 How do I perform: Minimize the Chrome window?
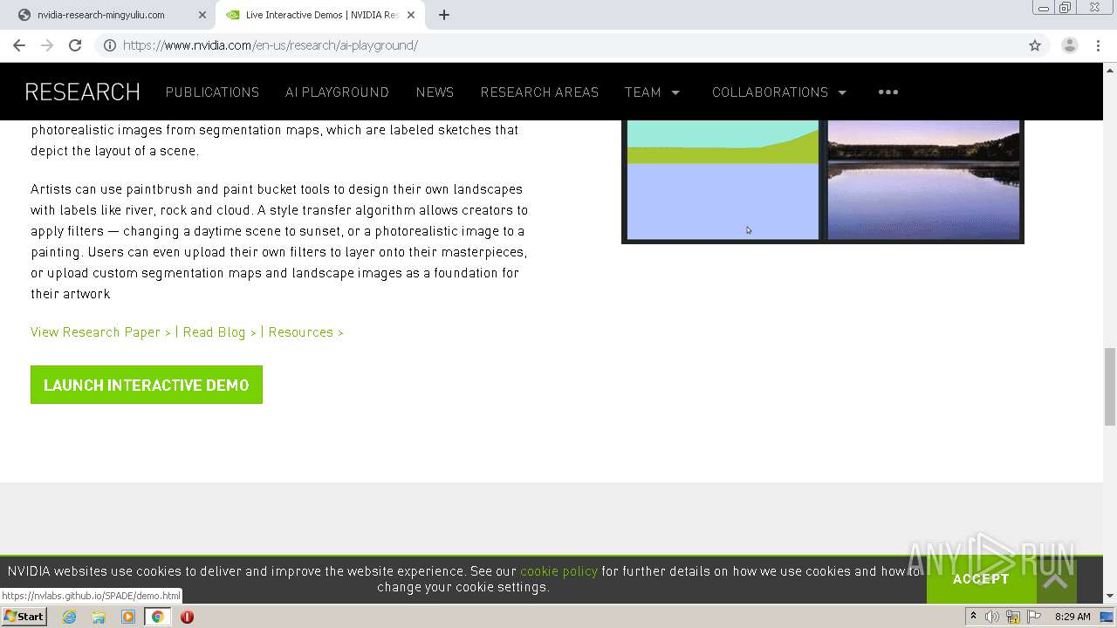pos(1044,8)
